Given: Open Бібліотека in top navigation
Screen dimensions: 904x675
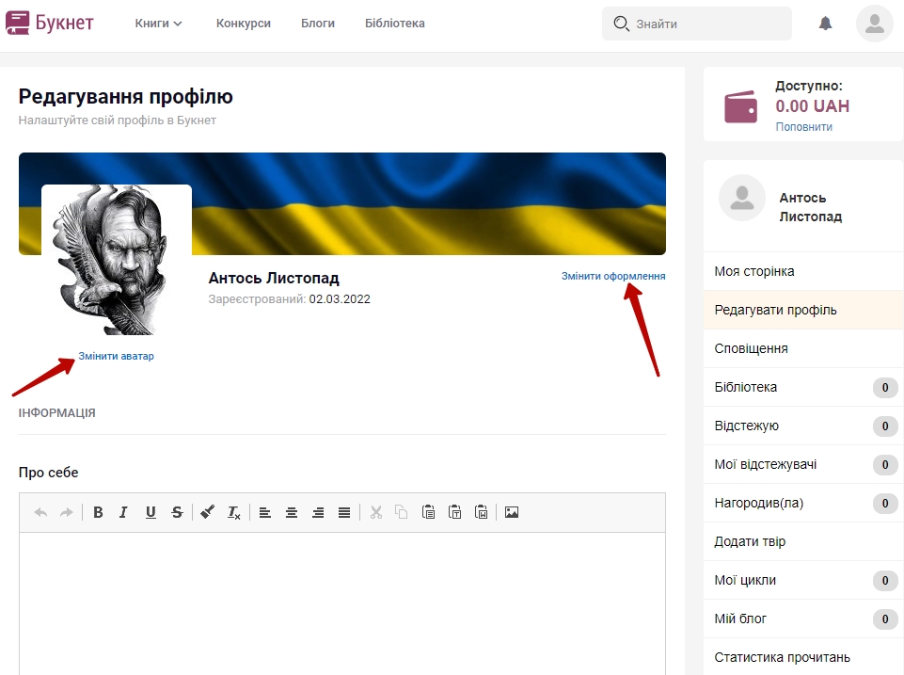Looking at the screenshot, I should coord(395,24).
